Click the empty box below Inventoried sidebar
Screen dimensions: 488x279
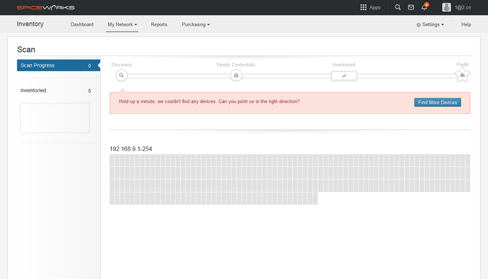tap(55, 118)
